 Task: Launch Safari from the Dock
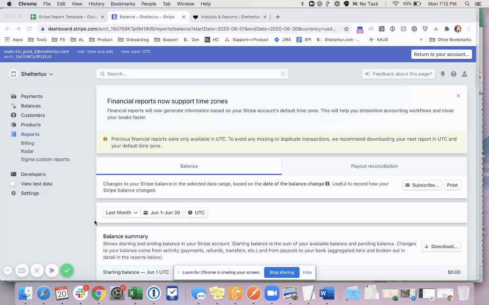44,293
